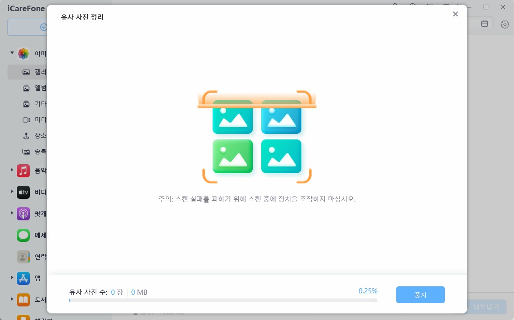
Task: Click the scan progress bar
Action: tap(223, 301)
